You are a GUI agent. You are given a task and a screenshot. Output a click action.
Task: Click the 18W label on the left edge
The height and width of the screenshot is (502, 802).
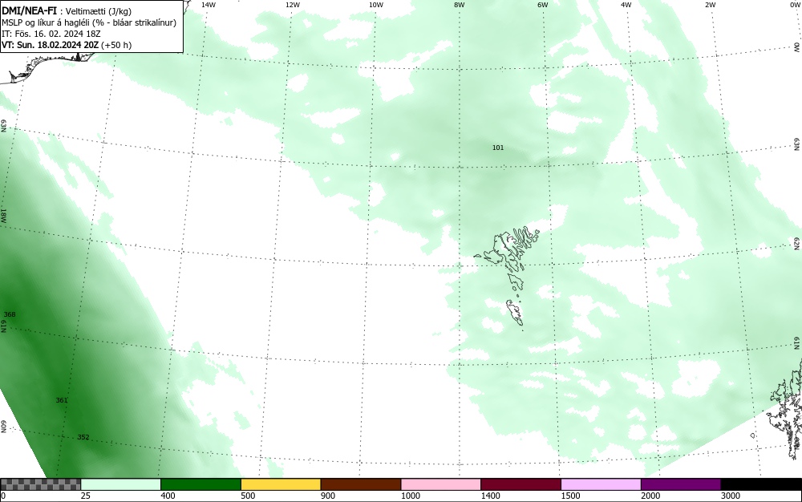point(3,215)
